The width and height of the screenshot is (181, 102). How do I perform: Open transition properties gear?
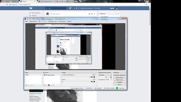(x=111, y=77)
